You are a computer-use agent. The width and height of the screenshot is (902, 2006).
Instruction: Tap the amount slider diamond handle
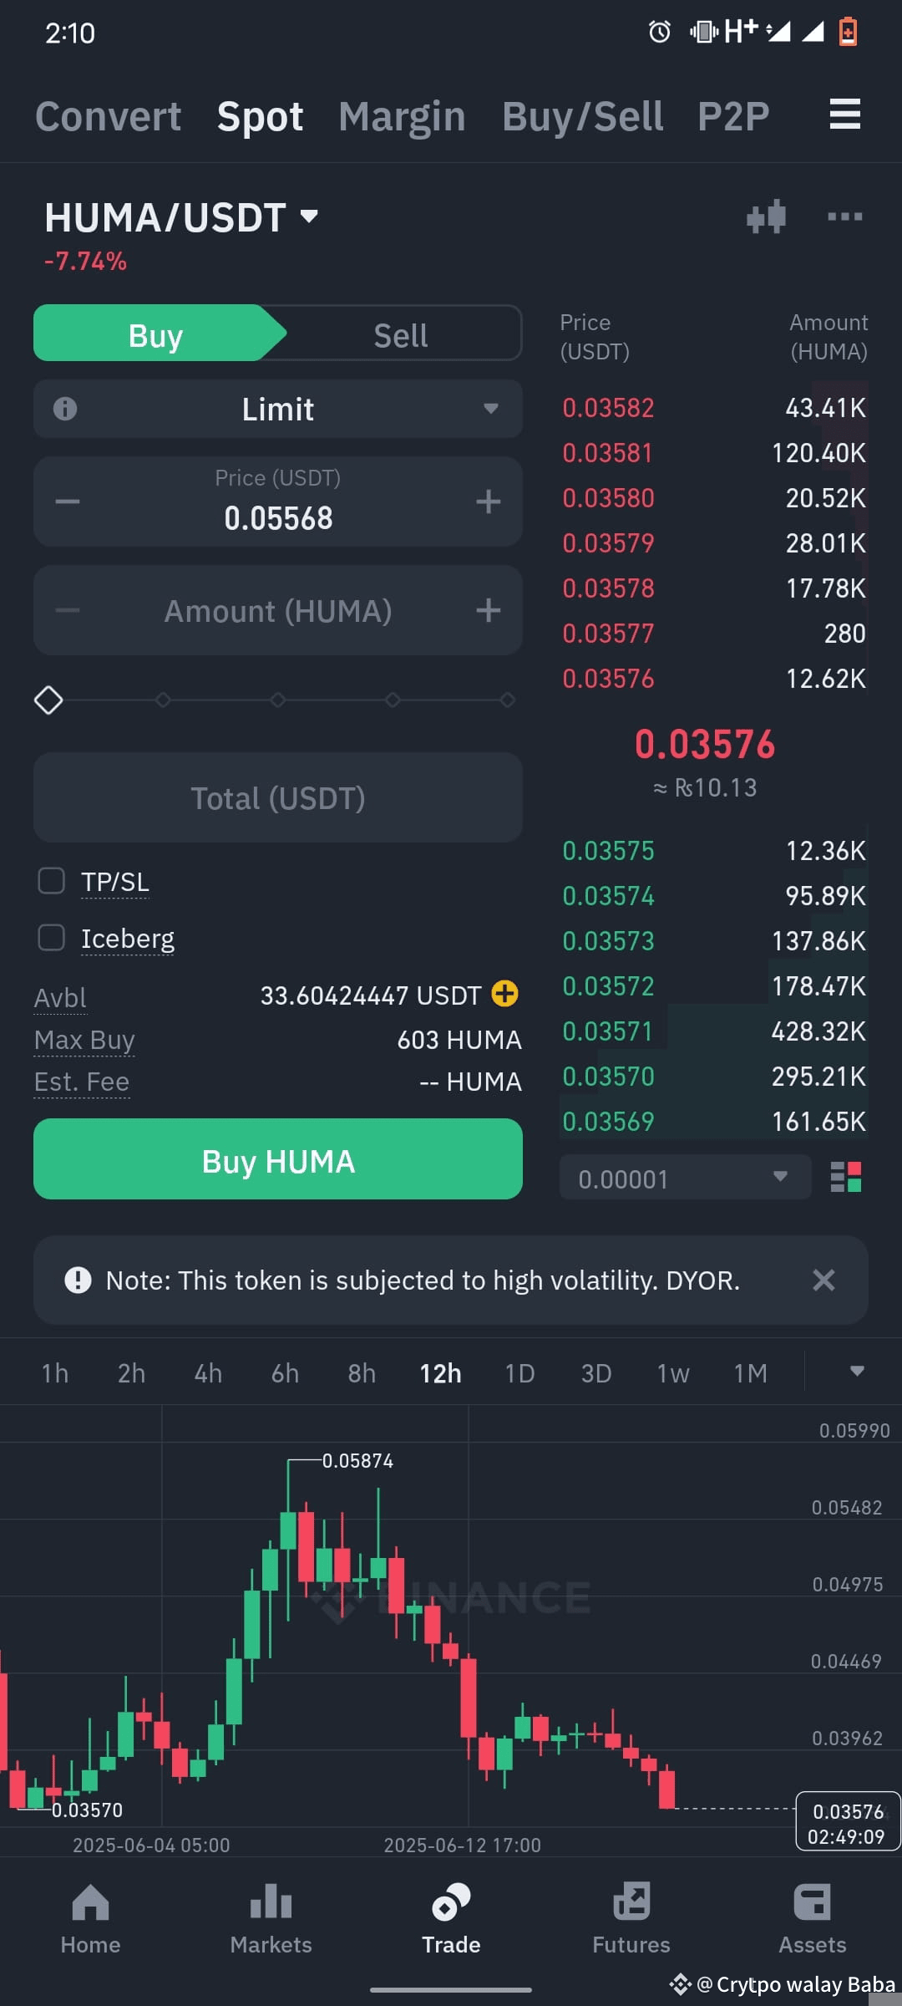coord(48,700)
